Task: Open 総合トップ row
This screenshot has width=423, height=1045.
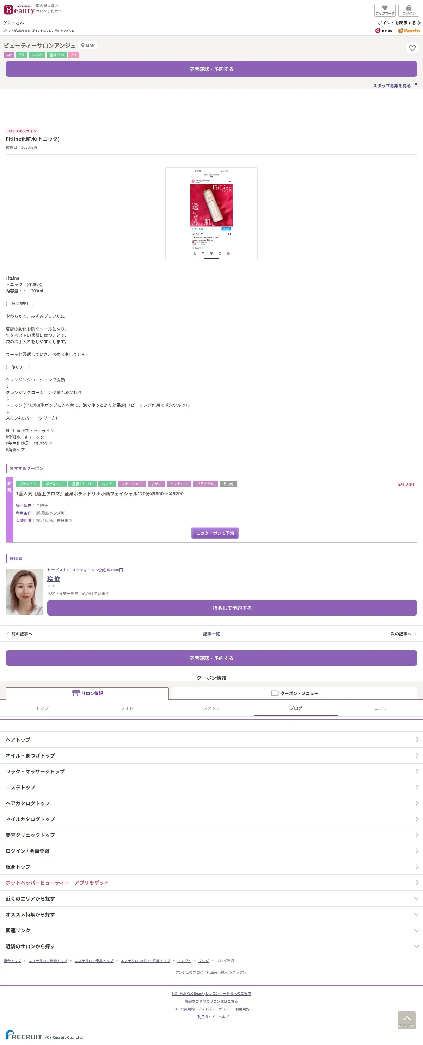Action: [211, 867]
